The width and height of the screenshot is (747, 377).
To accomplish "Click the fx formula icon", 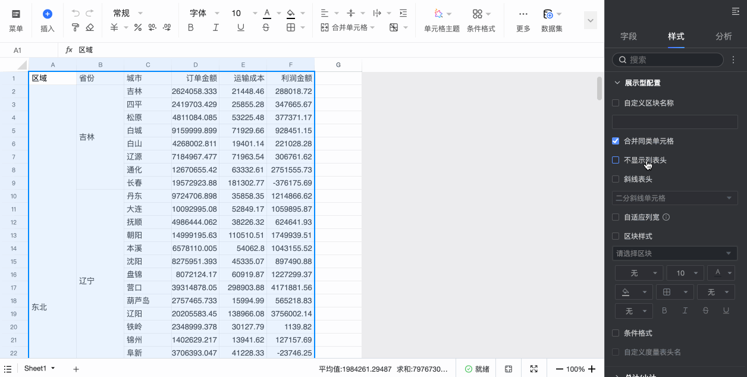I will click(x=69, y=50).
